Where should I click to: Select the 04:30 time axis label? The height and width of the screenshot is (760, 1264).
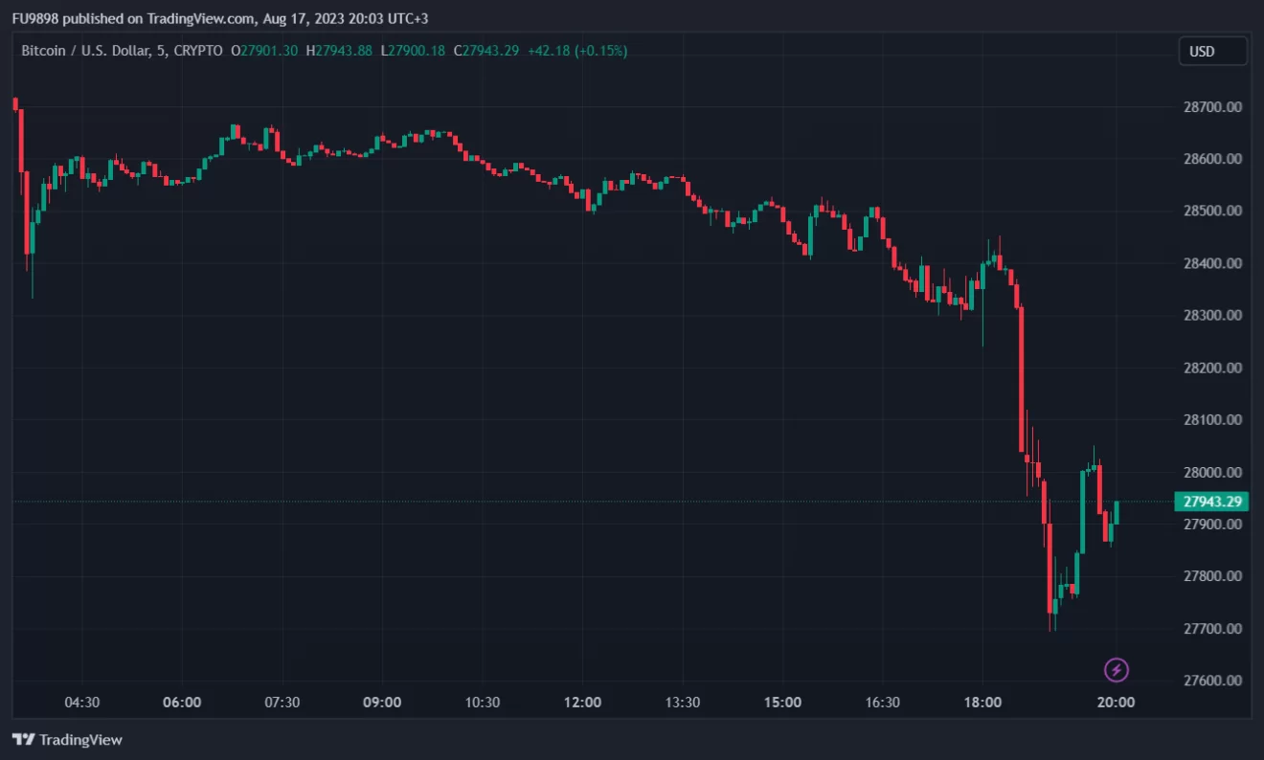[x=81, y=702]
